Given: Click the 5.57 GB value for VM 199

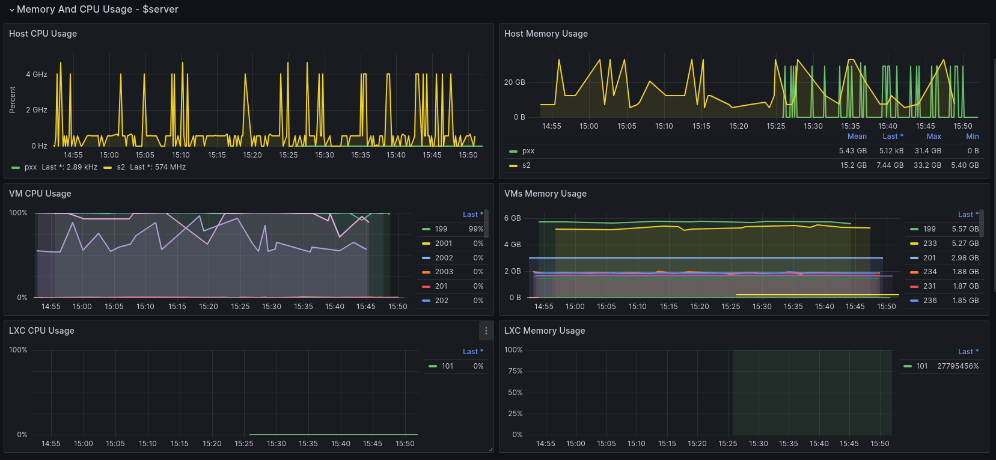Looking at the screenshot, I should (965, 229).
